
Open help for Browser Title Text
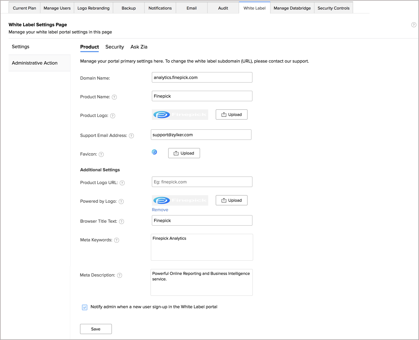pos(121,221)
